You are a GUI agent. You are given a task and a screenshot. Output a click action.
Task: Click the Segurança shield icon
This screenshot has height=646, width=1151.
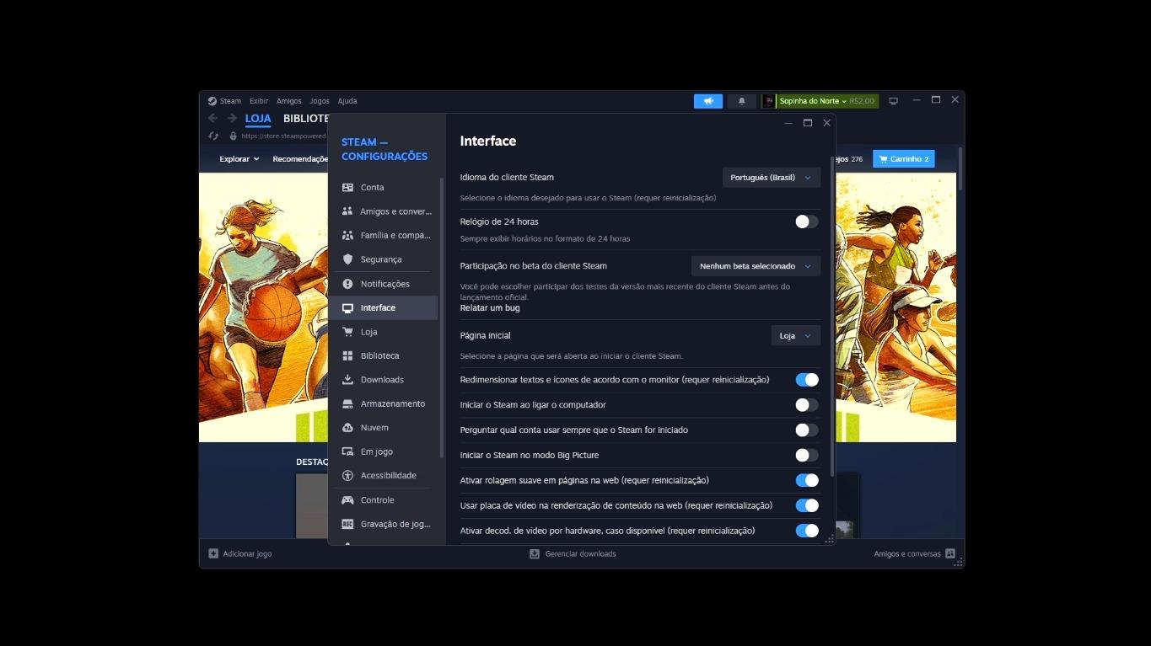347,259
